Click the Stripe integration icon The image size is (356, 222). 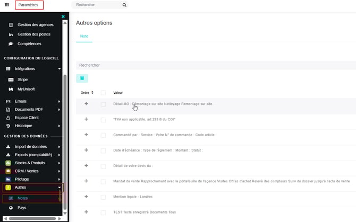pos(9,79)
